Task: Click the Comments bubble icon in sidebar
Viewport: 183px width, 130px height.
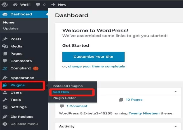Action: pyautogui.click(x=5, y=61)
